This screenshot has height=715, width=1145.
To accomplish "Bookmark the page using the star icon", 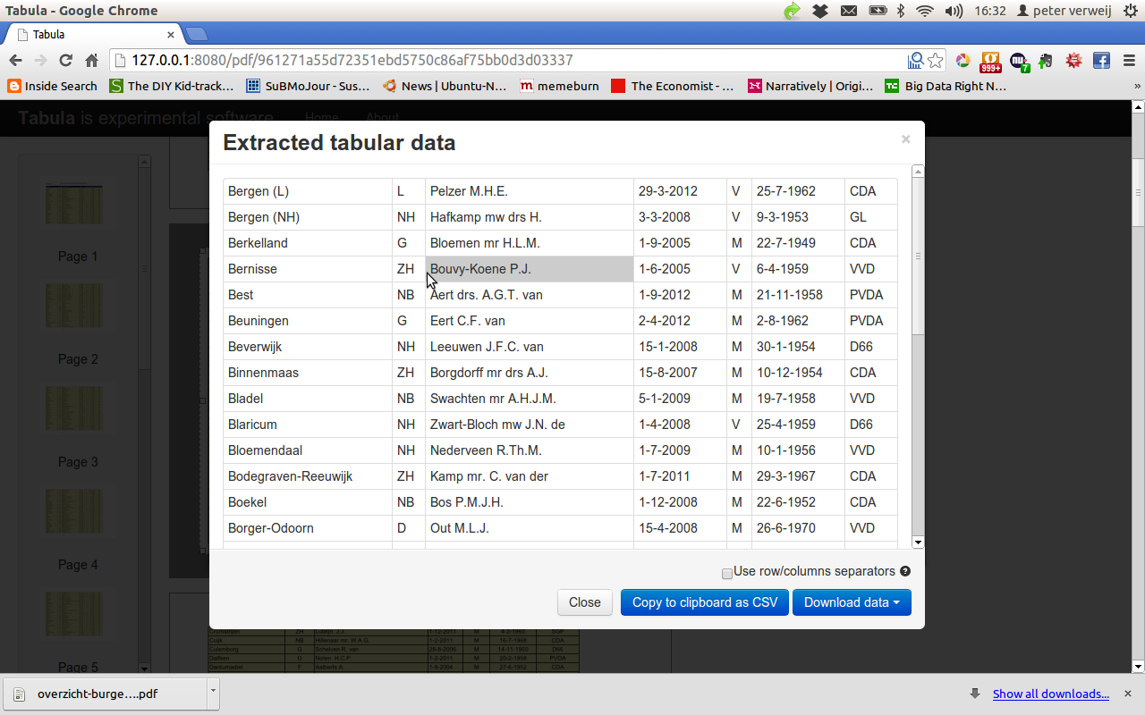I will pyautogui.click(x=935, y=60).
